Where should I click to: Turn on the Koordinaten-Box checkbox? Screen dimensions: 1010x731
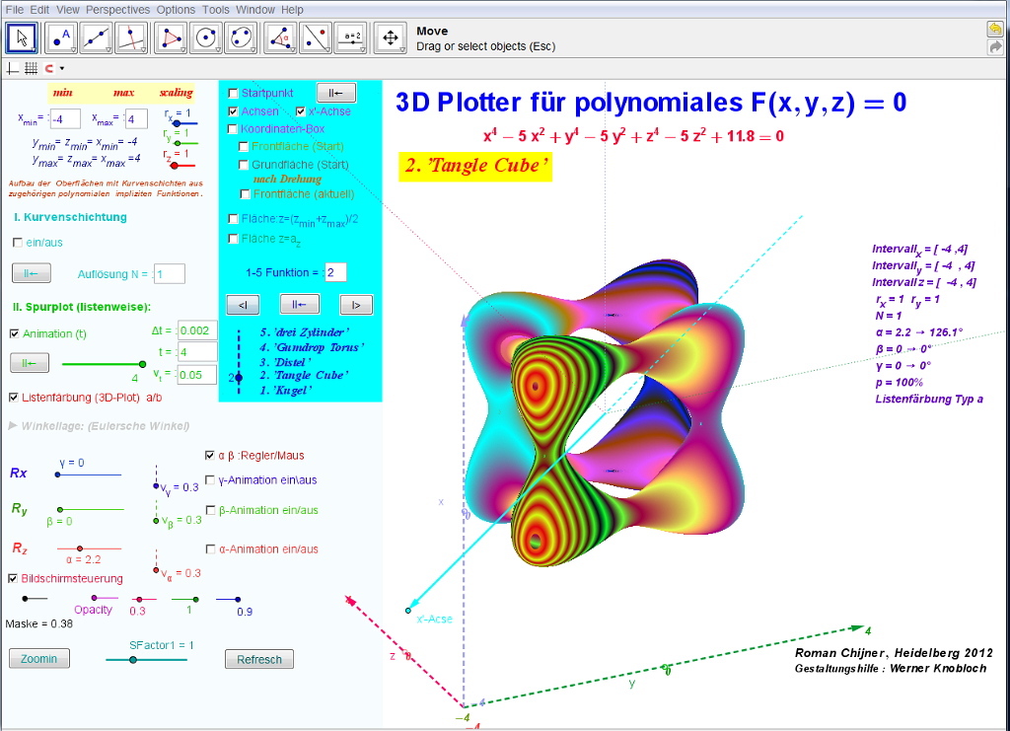(233, 128)
